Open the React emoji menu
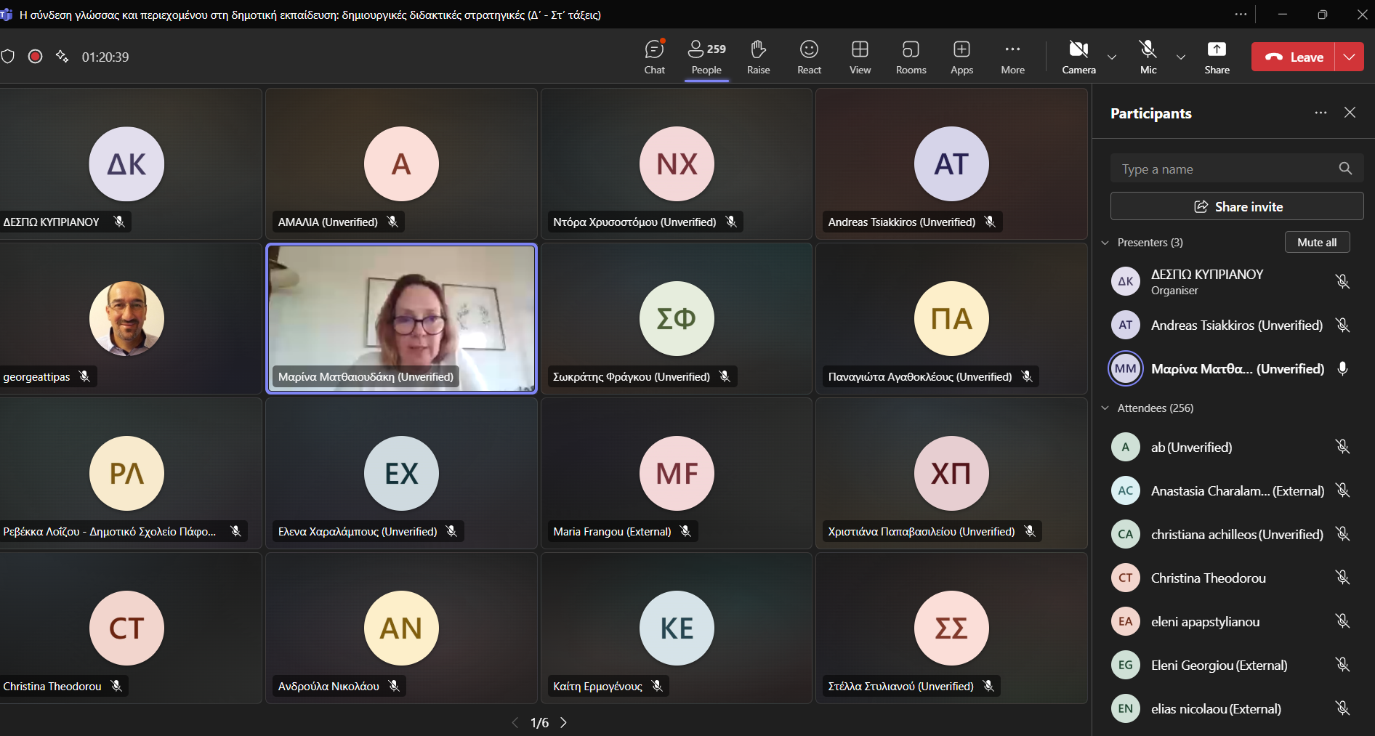The image size is (1375, 736). (809, 57)
